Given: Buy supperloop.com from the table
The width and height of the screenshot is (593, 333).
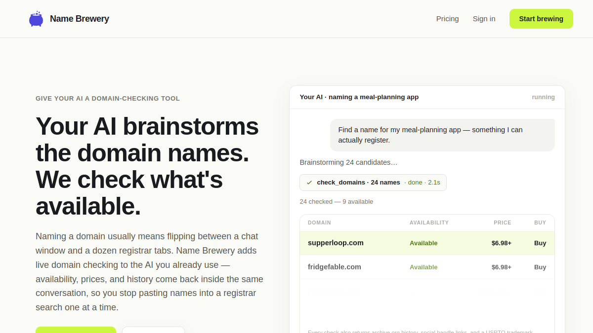Looking at the screenshot, I should coord(540,243).
